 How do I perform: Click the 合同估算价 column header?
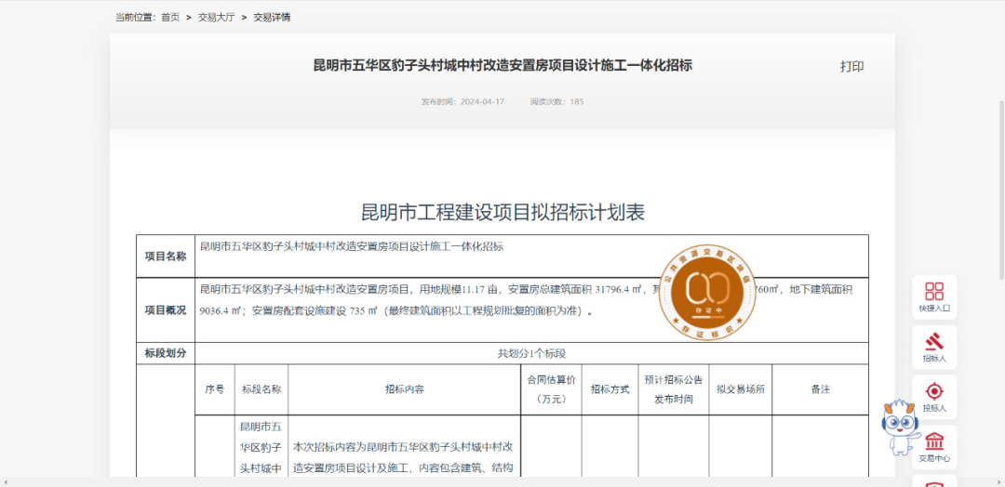551,389
